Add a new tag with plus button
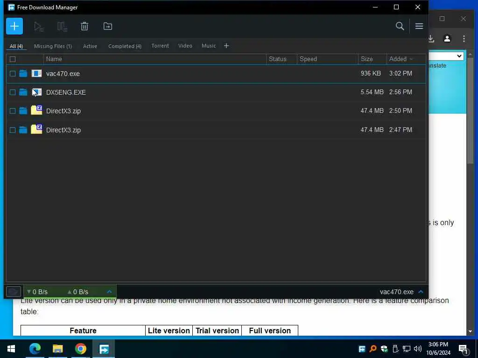Image resolution: width=478 pixels, height=358 pixels. click(x=226, y=46)
